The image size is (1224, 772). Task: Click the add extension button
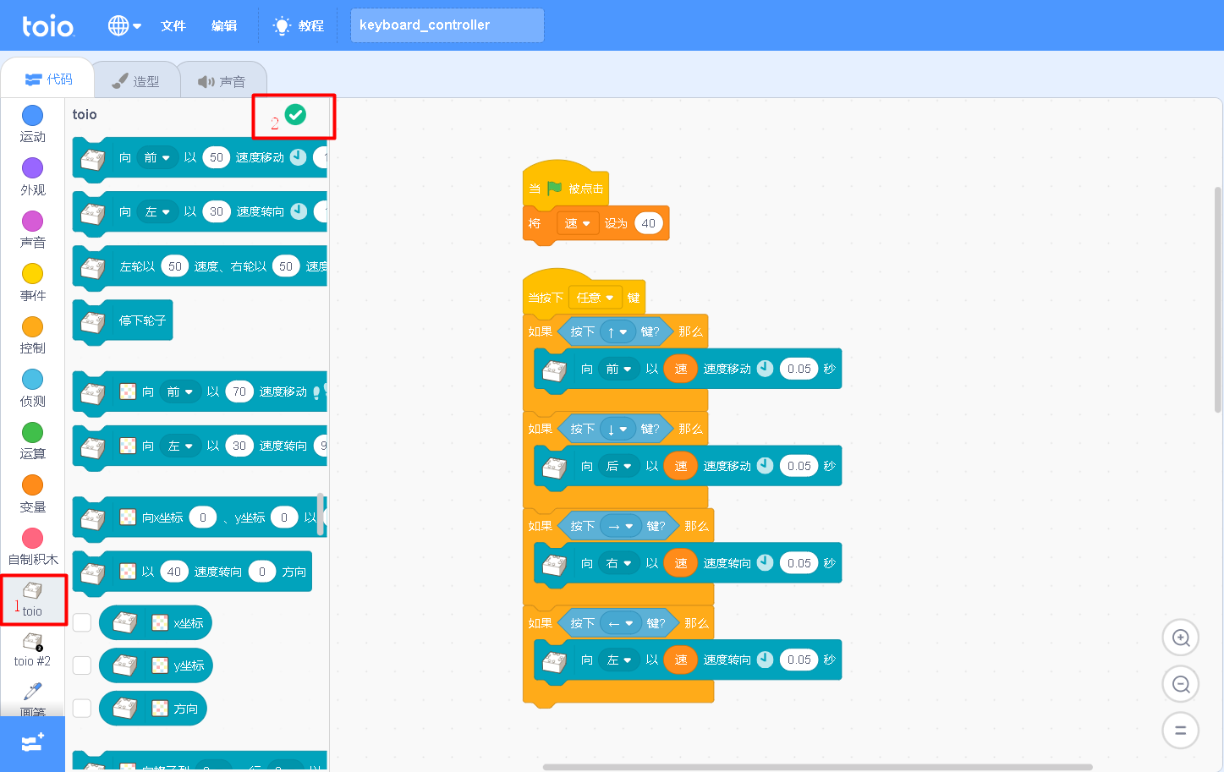(32, 743)
